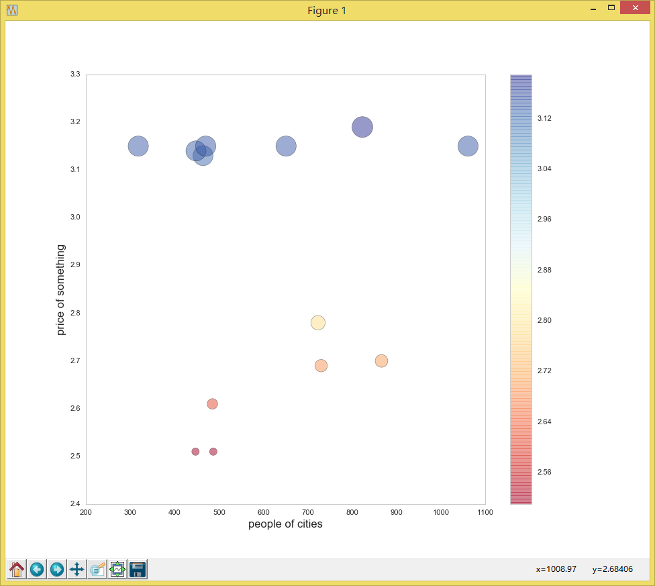
Task: Close the Figure 1 window
Action: click(x=636, y=8)
